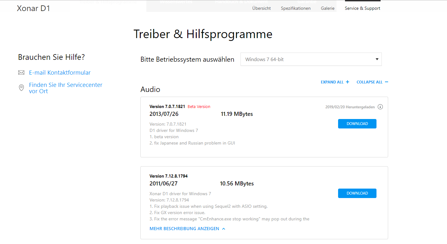447x244 pixels.
Task: Click the Xonar D1 product title
Action: tap(33, 8)
